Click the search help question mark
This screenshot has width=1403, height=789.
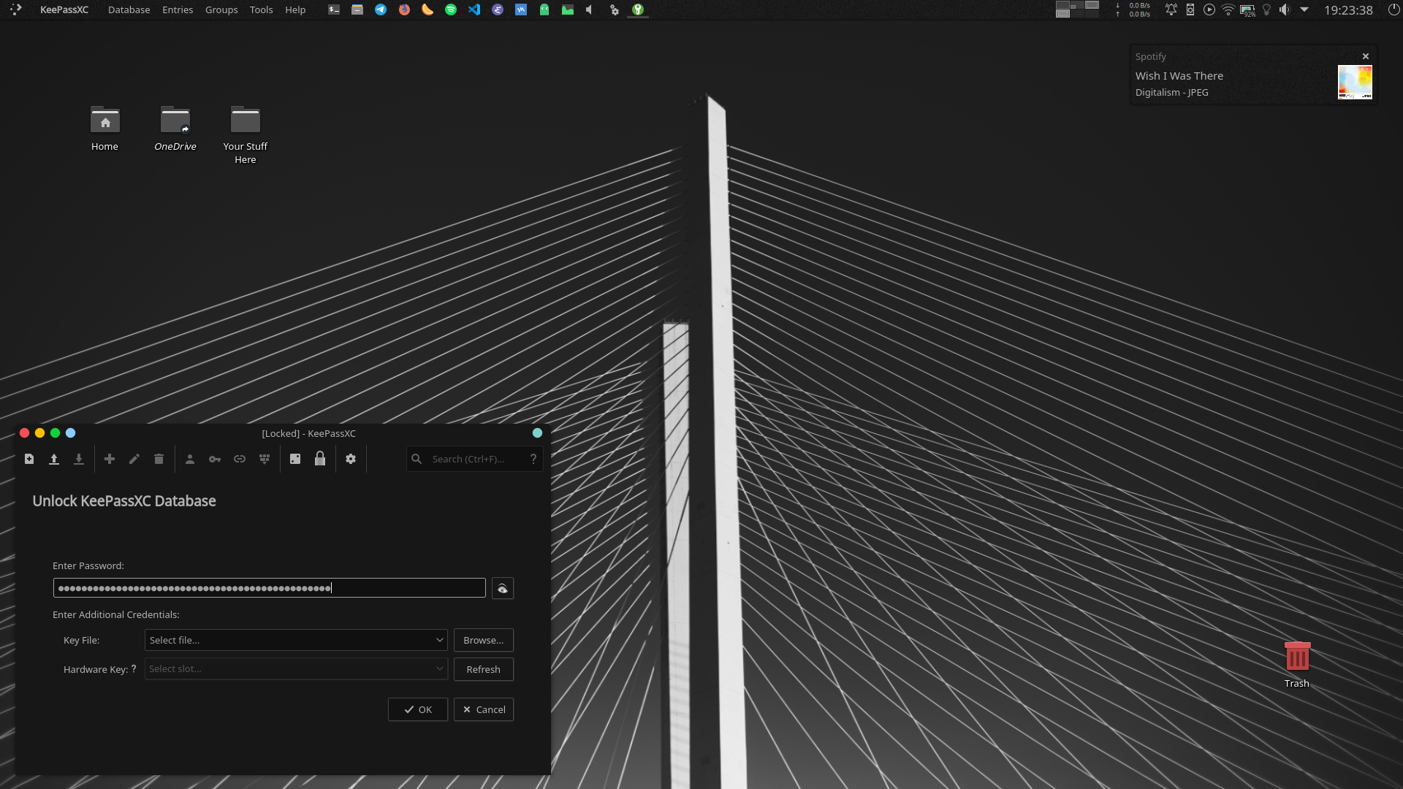click(x=533, y=459)
